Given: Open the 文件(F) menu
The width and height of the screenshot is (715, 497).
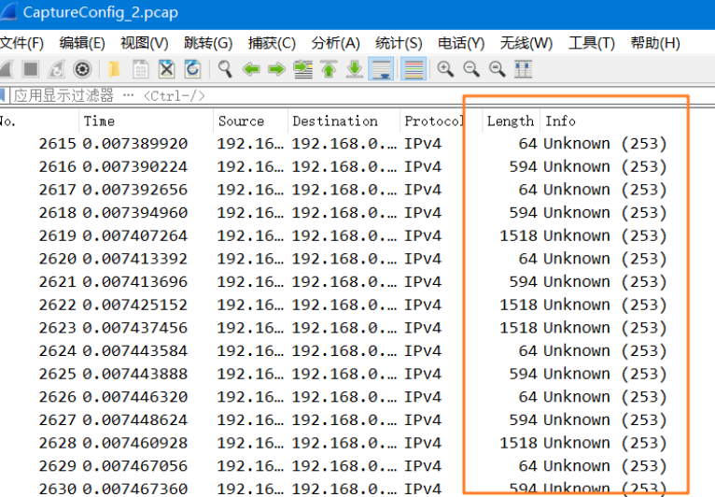Looking at the screenshot, I should 21,43.
